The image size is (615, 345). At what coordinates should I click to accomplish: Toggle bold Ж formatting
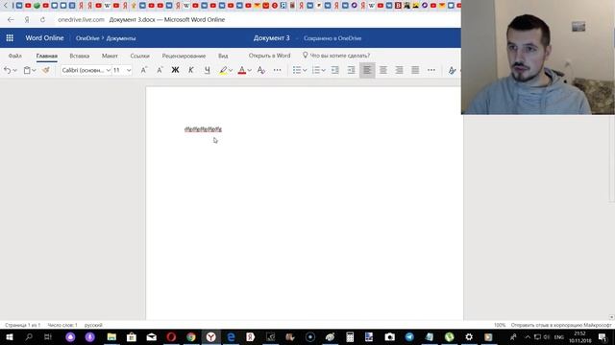tap(175, 70)
